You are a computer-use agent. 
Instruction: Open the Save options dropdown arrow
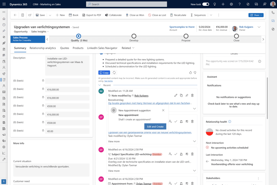(50, 15)
